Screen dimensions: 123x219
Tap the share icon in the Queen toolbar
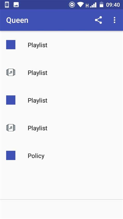coord(98,20)
